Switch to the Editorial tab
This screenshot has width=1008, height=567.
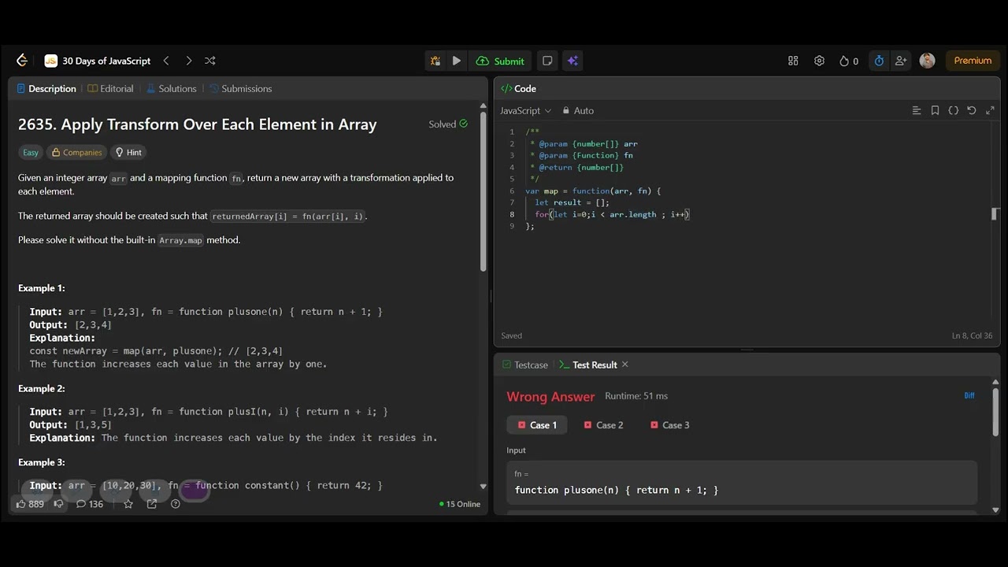pyautogui.click(x=111, y=88)
